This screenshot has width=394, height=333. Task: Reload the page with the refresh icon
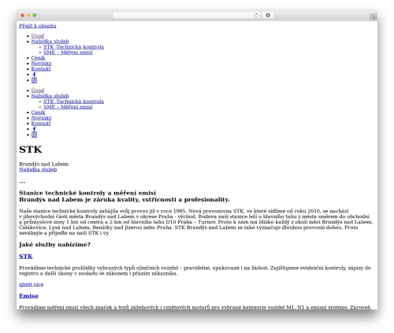click(x=256, y=15)
